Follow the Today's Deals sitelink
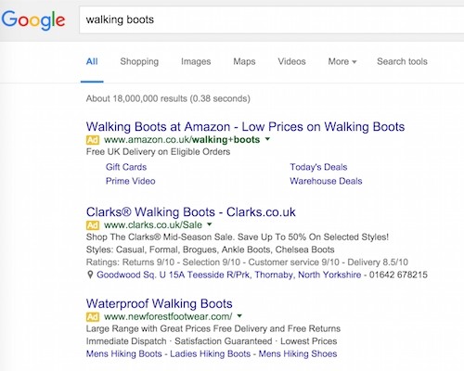This screenshot has width=464, height=371. point(318,167)
